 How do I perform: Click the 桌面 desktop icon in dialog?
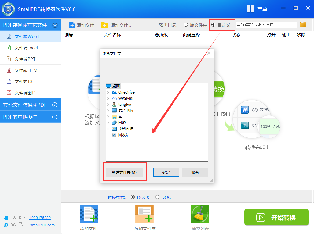click(x=108, y=86)
